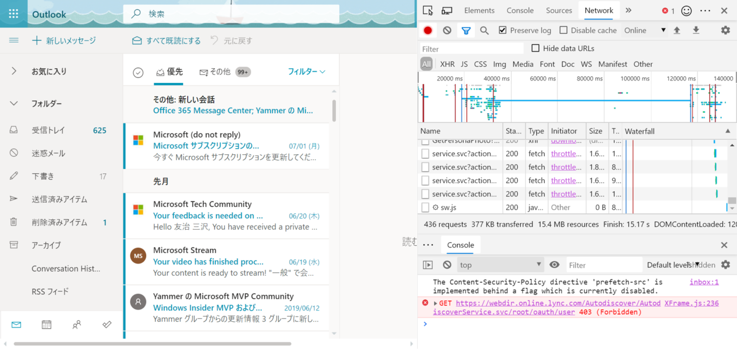Open the Online throttling dropdown
737x349 pixels.
[645, 30]
